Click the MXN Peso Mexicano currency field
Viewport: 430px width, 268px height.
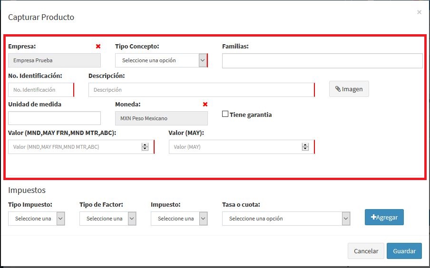[x=161, y=118]
